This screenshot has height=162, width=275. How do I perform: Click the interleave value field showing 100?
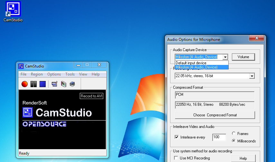pos(219,137)
